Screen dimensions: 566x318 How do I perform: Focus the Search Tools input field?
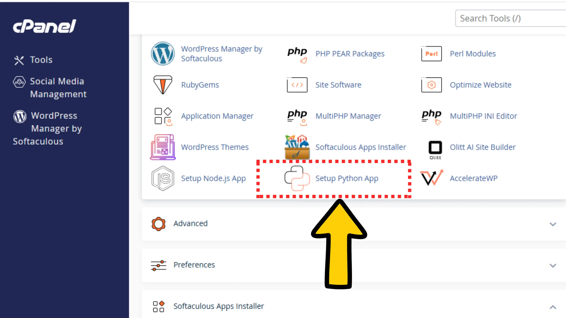(x=510, y=18)
